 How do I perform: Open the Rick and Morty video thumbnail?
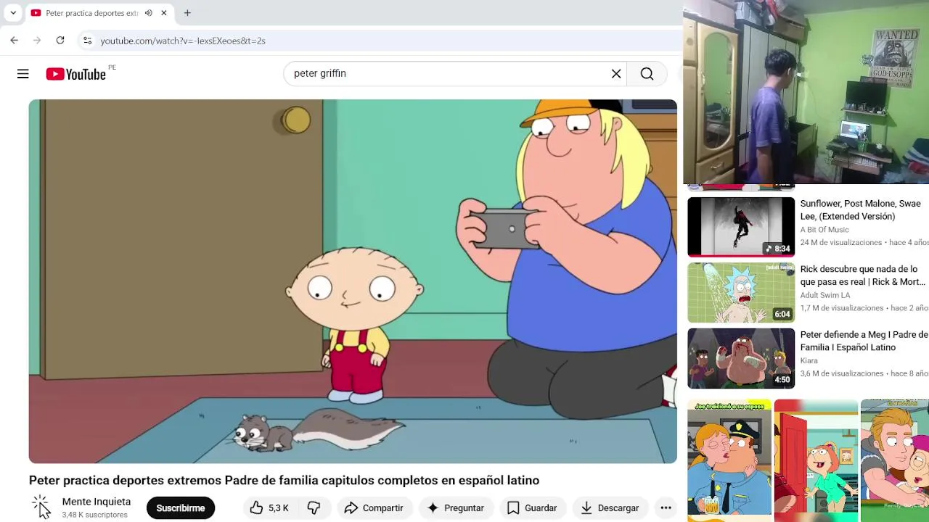point(741,292)
